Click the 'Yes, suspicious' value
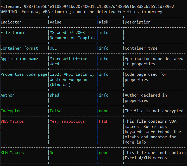 point(67,121)
